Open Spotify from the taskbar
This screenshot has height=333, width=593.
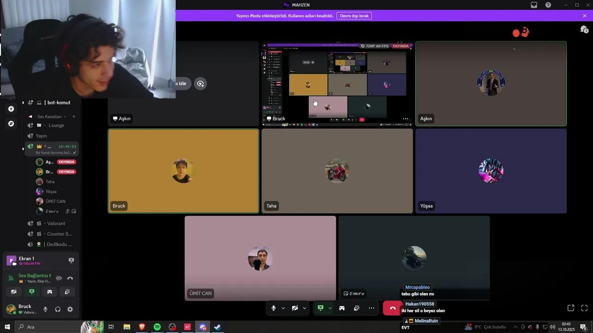coord(157,327)
